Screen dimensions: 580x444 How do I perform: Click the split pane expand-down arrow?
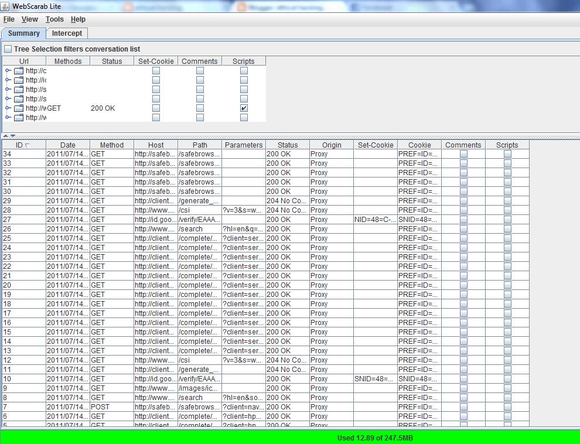click(12, 136)
